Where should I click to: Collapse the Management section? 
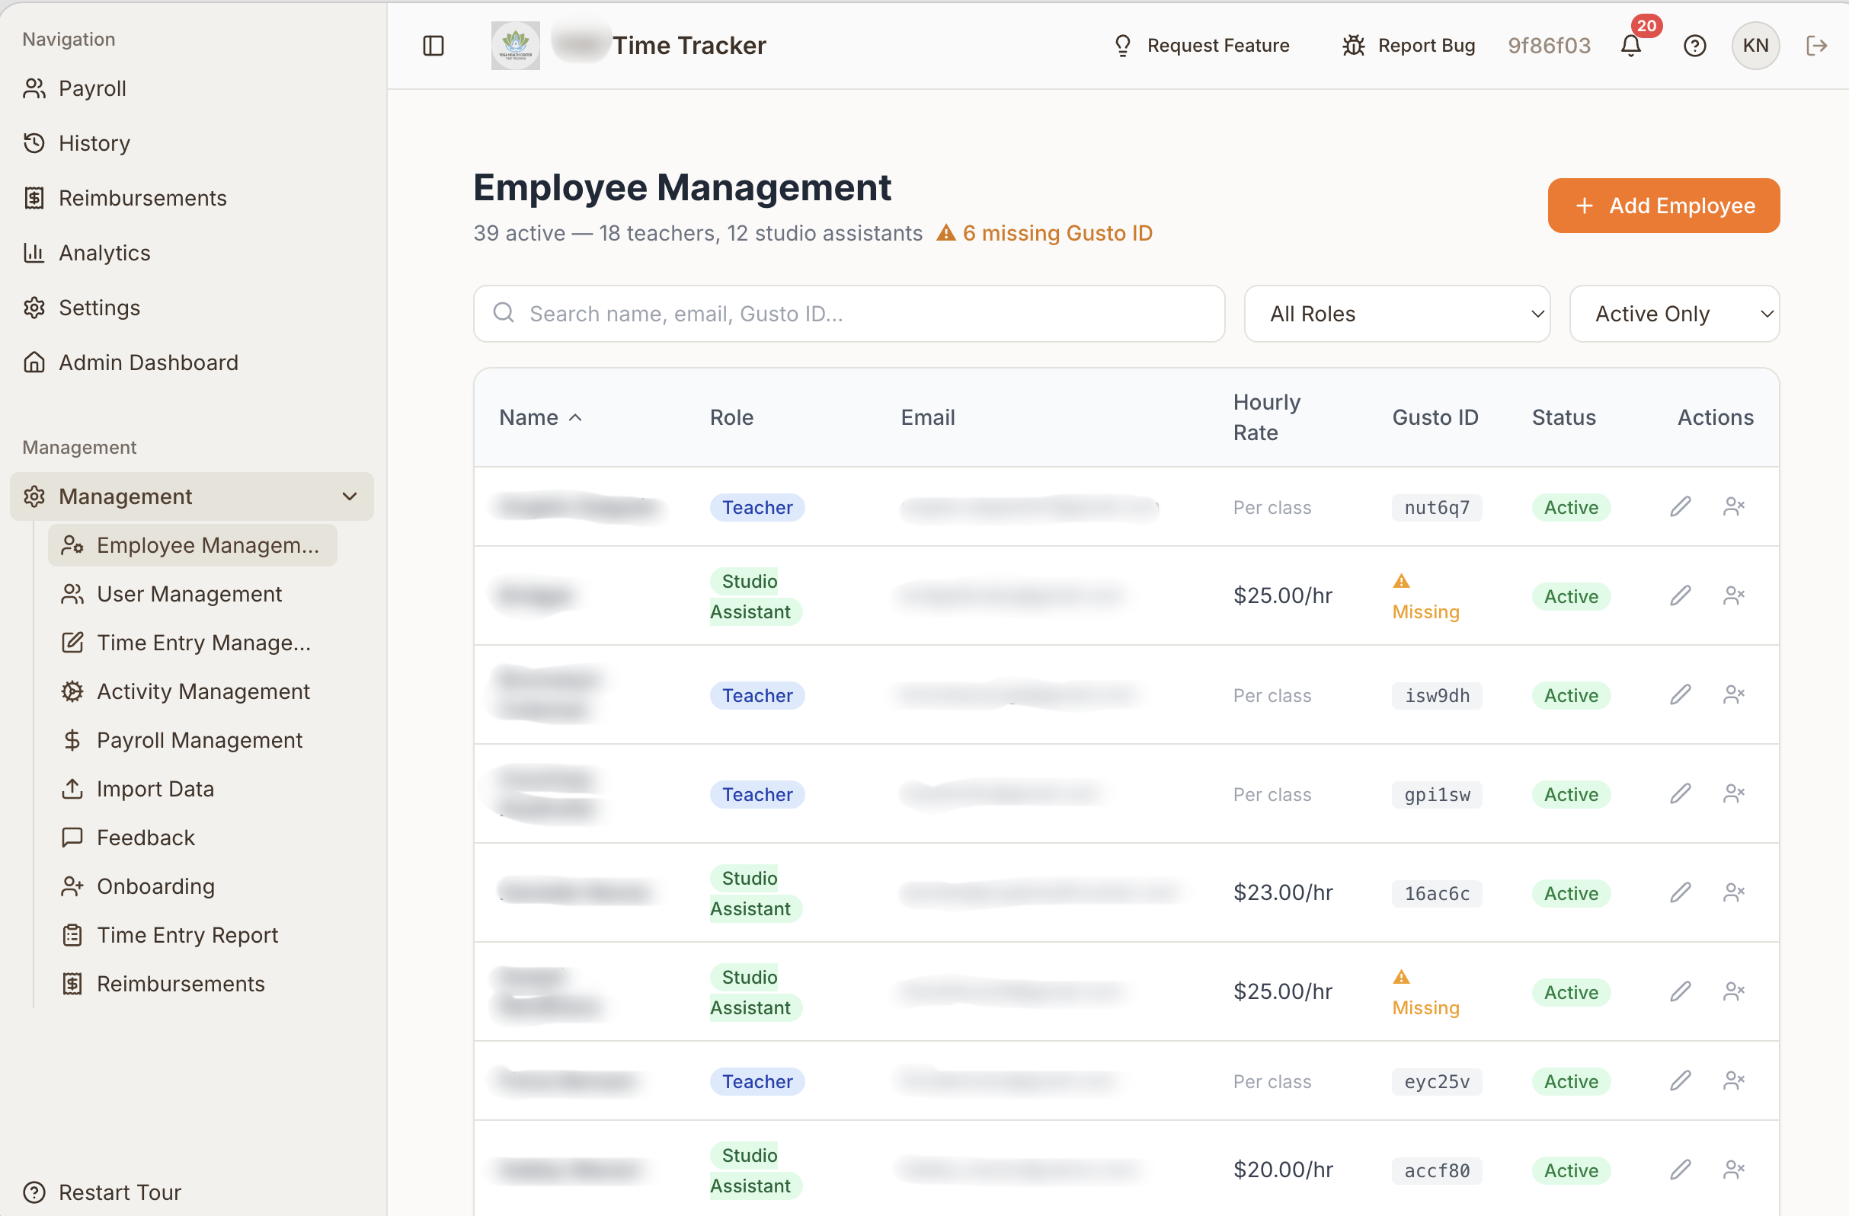pyautogui.click(x=192, y=496)
